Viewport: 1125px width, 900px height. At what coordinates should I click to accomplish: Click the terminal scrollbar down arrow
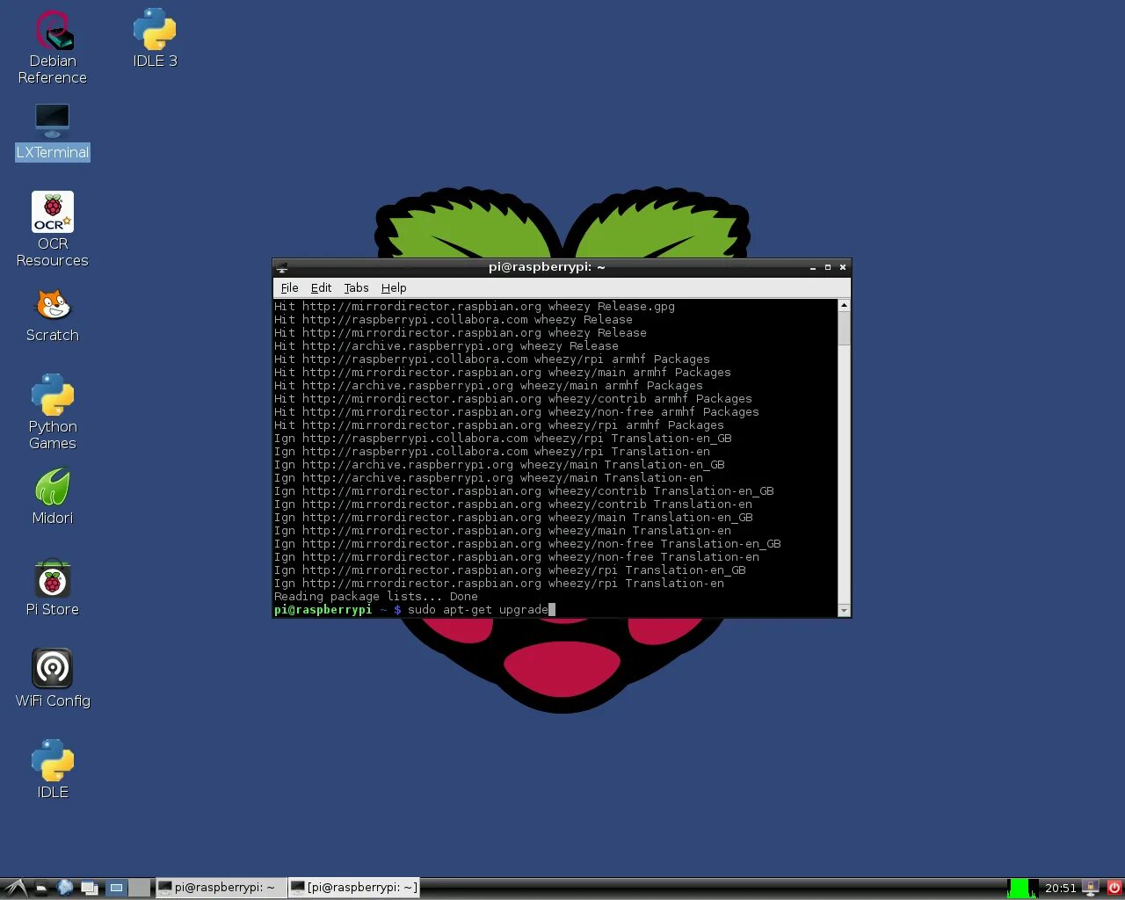844,610
